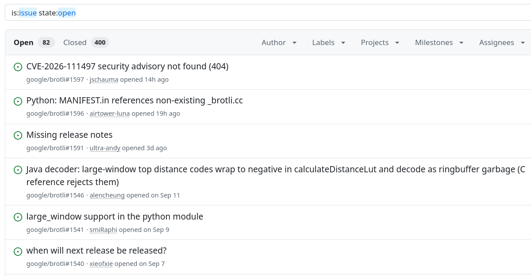Switch to the Open issues tab
The image size is (531, 277).
[x=34, y=42]
